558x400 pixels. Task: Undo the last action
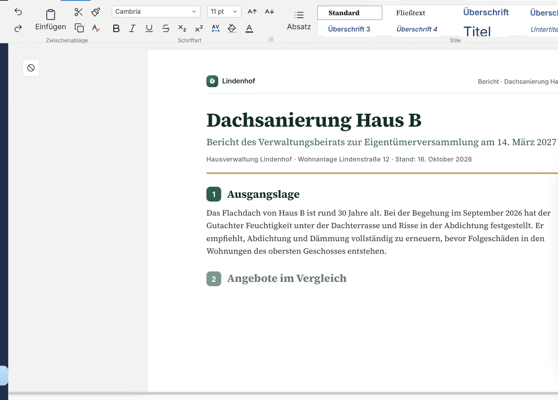pyautogui.click(x=18, y=12)
